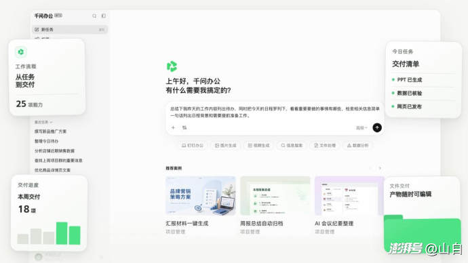Select the 视频生成 shortcut chip

pyautogui.click(x=259, y=146)
